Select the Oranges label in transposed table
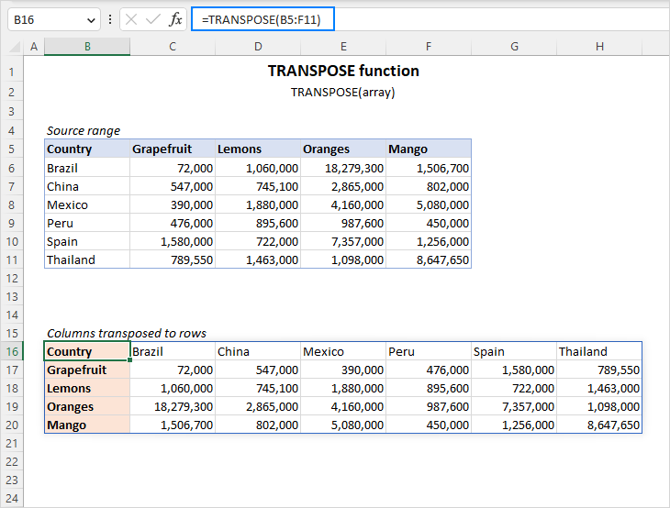This screenshot has height=508, width=670. [87, 406]
